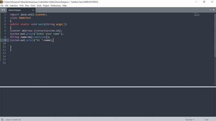Open the Java syntax selector
This screenshot has width=216, height=121.
point(207,120)
